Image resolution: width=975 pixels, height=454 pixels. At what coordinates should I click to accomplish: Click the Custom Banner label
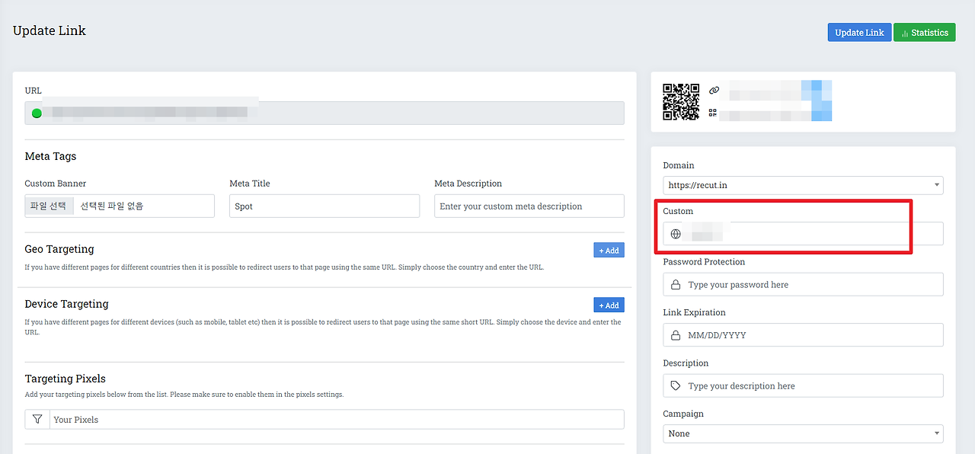point(56,184)
